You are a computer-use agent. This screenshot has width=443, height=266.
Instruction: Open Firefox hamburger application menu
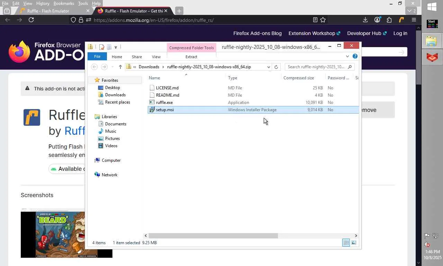click(414, 20)
